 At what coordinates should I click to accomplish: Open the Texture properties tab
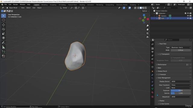click(153, 97)
